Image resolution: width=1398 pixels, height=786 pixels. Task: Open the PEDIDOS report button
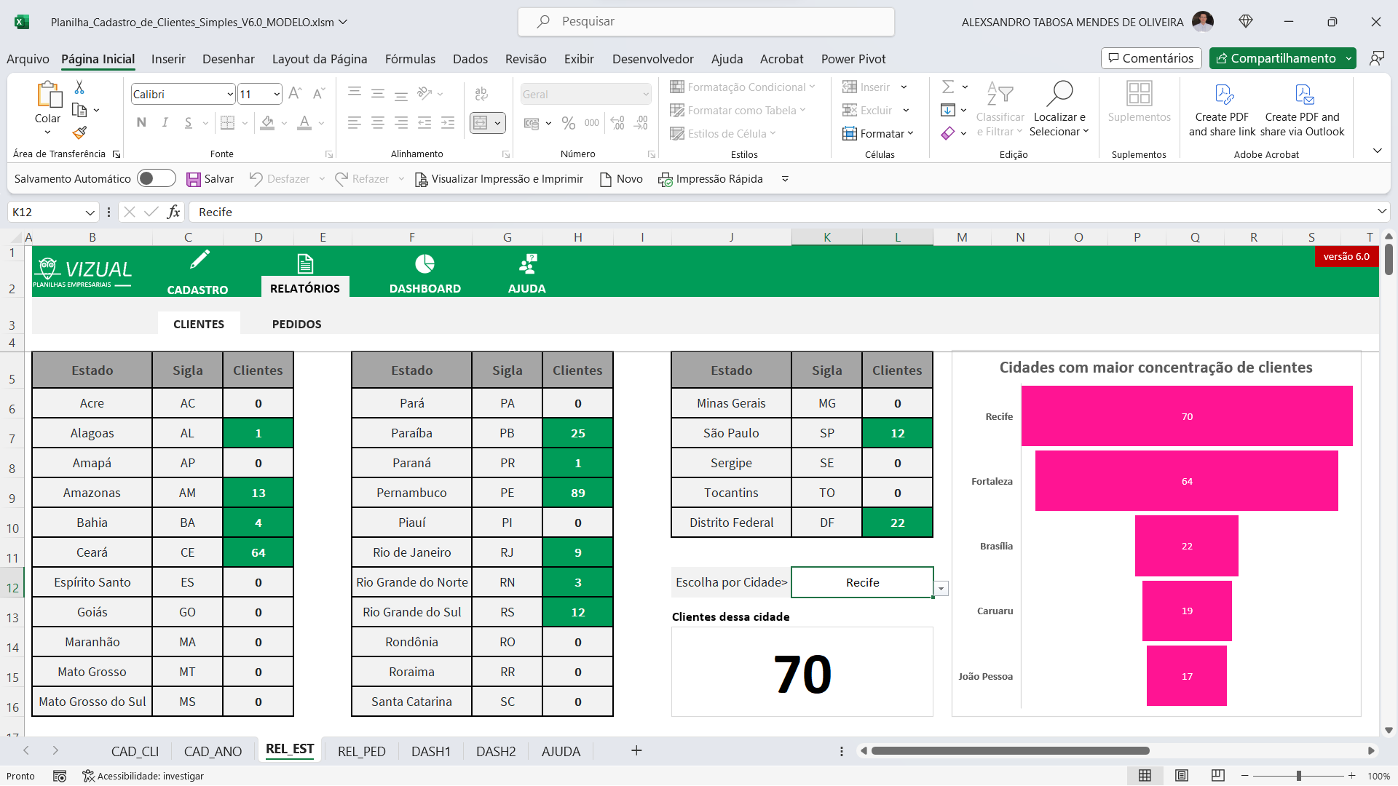[x=296, y=324]
